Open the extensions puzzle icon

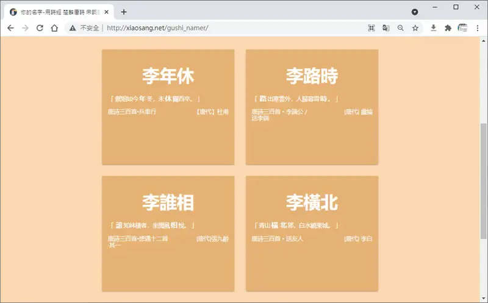pyautogui.click(x=448, y=28)
